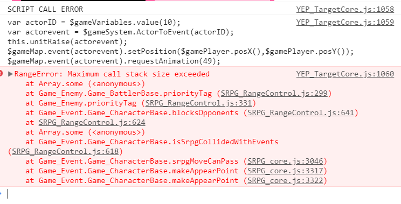Screen dimensions: 401x204
Task: Open SRPG_core.js:3322 link
Action: click(285, 181)
